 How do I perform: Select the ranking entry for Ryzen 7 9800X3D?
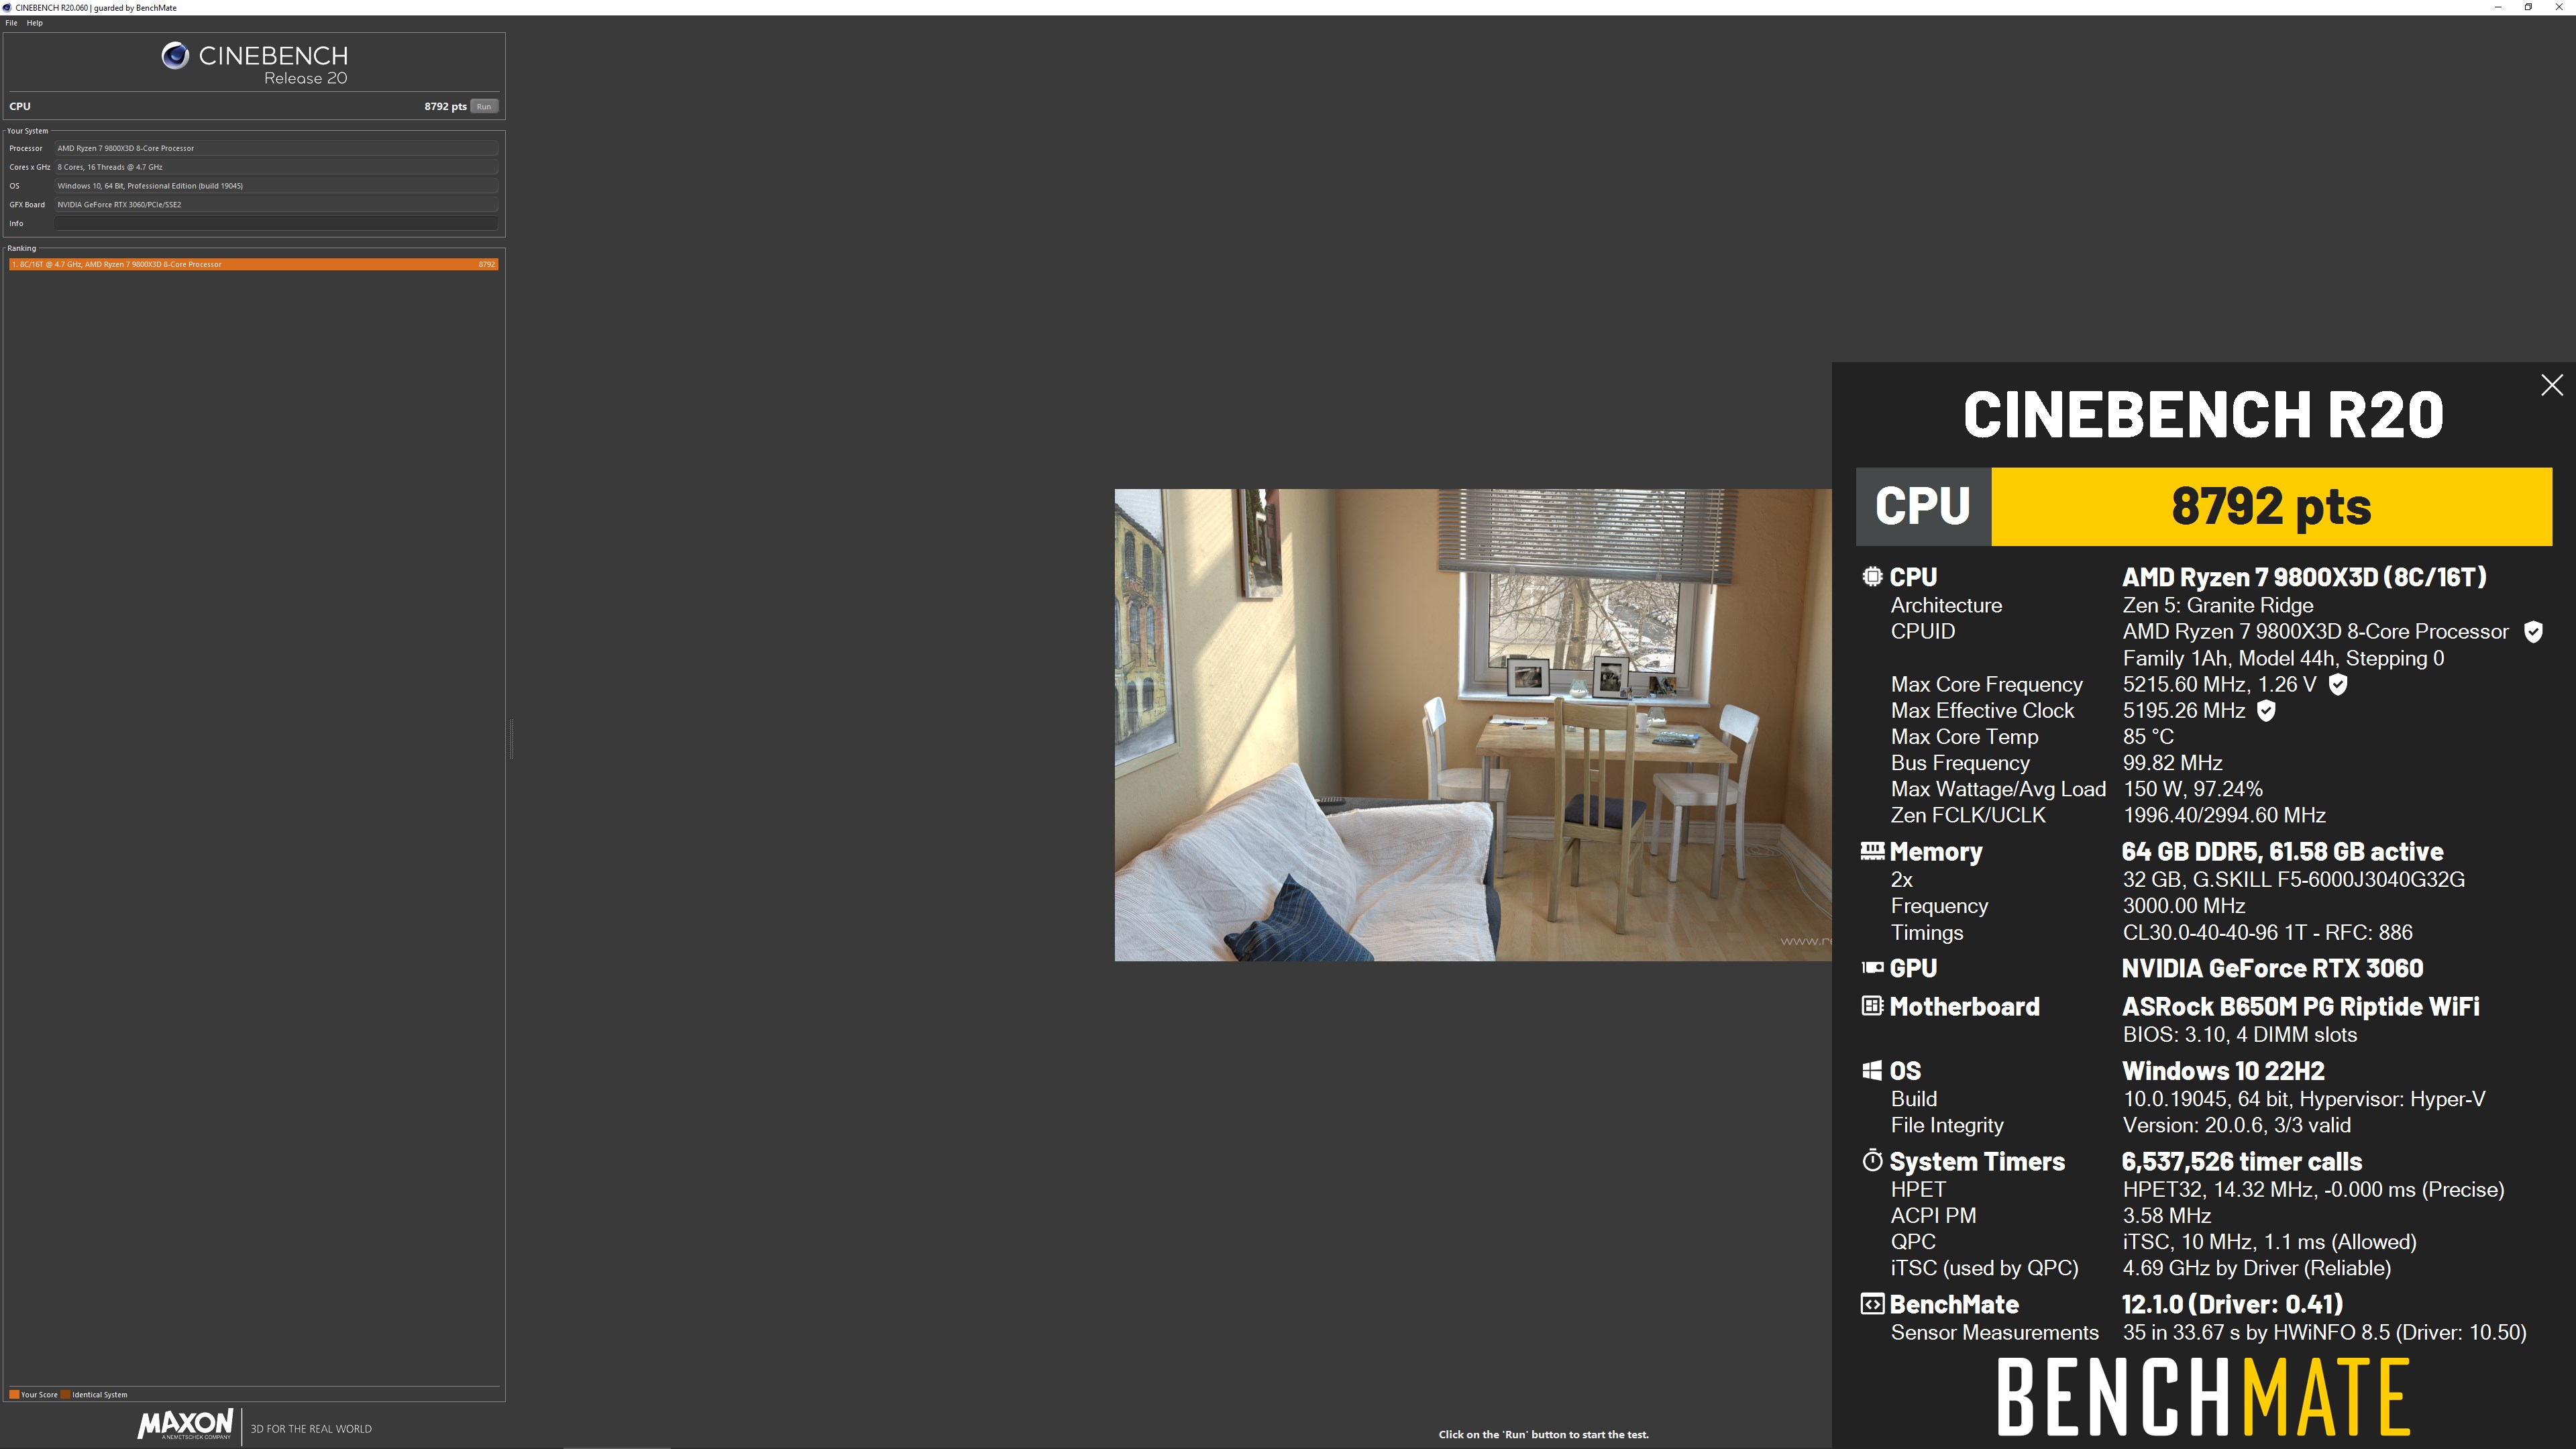[253, 264]
